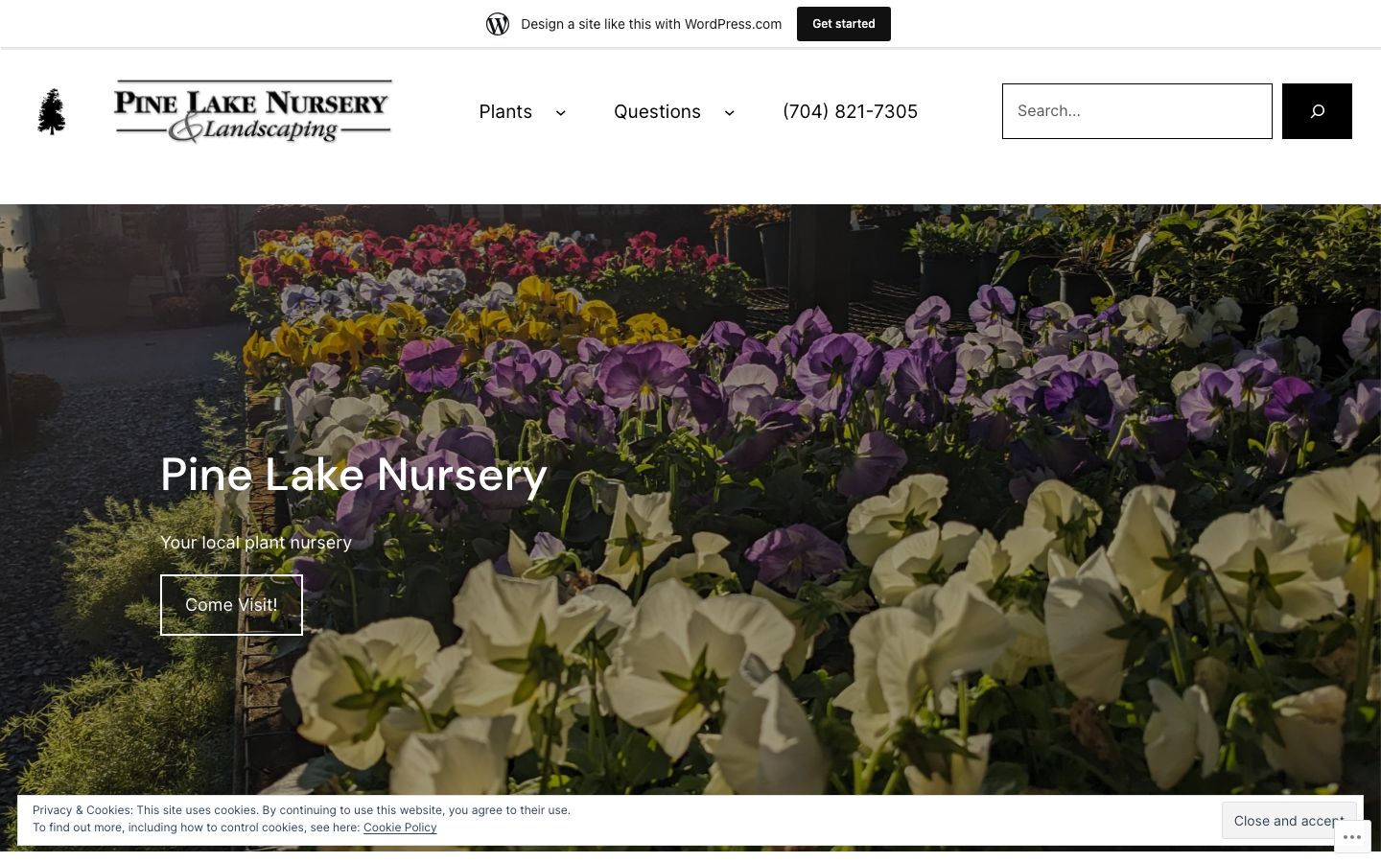
Task: Select the 'Your local plant nursery' tagline
Action: click(256, 542)
